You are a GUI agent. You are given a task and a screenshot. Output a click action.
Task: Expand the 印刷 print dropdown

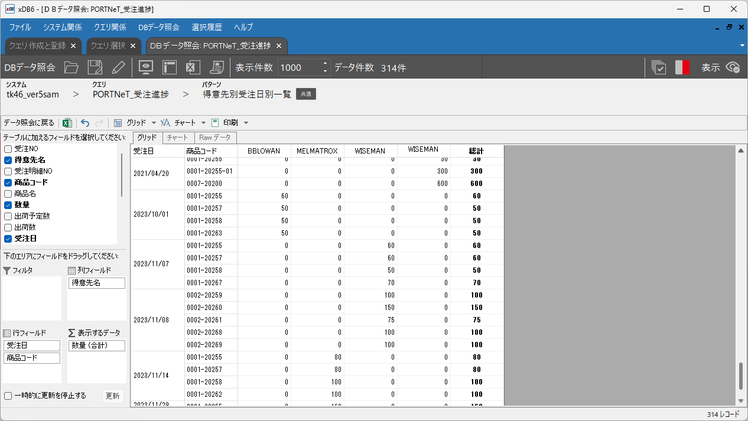pyautogui.click(x=245, y=122)
